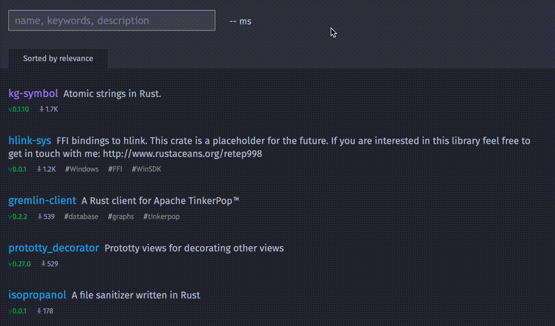Click version v0.2.2 of gremlin-client
Viewport: 555px width, 326px height.
pyautogui.click(x=18, y=216)
